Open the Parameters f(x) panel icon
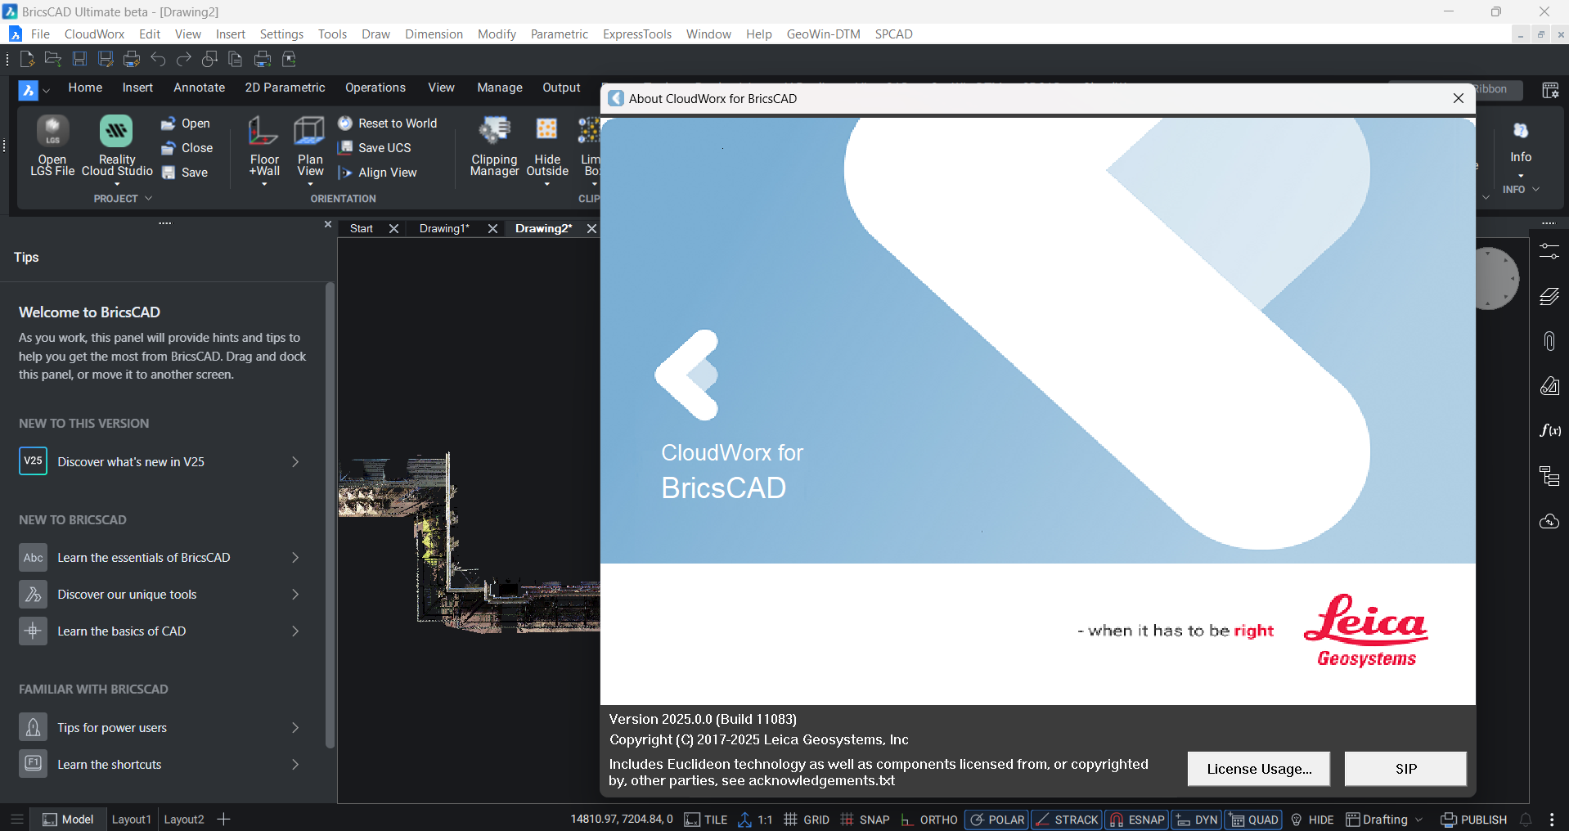Viewport: 1569px width, 831px height. (1549, 430)
